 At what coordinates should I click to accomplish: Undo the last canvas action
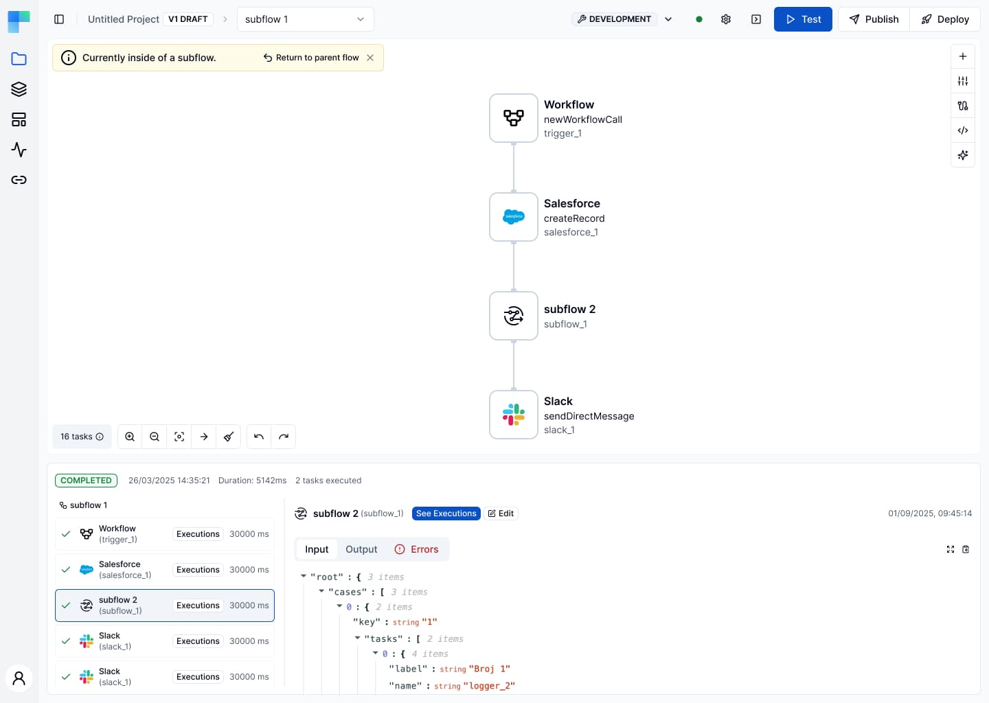[259, 437]
